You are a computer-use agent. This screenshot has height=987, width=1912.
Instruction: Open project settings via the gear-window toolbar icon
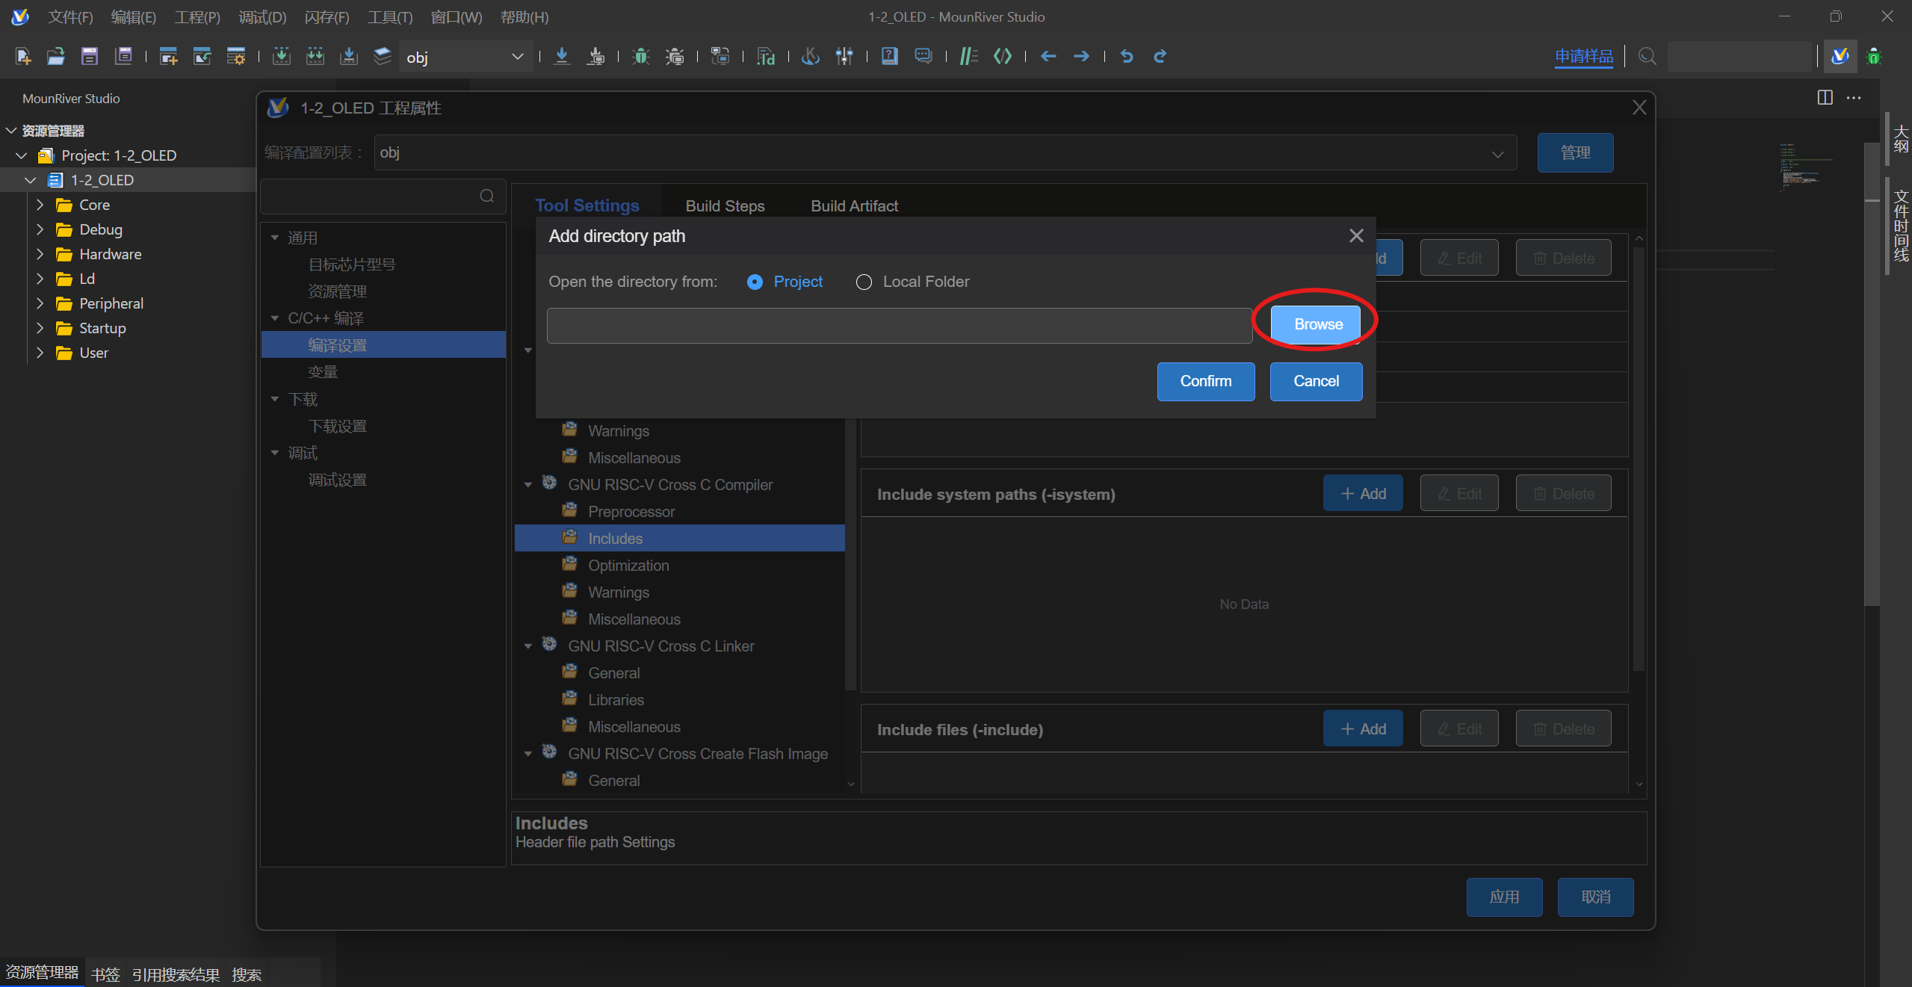coord(236,56)
